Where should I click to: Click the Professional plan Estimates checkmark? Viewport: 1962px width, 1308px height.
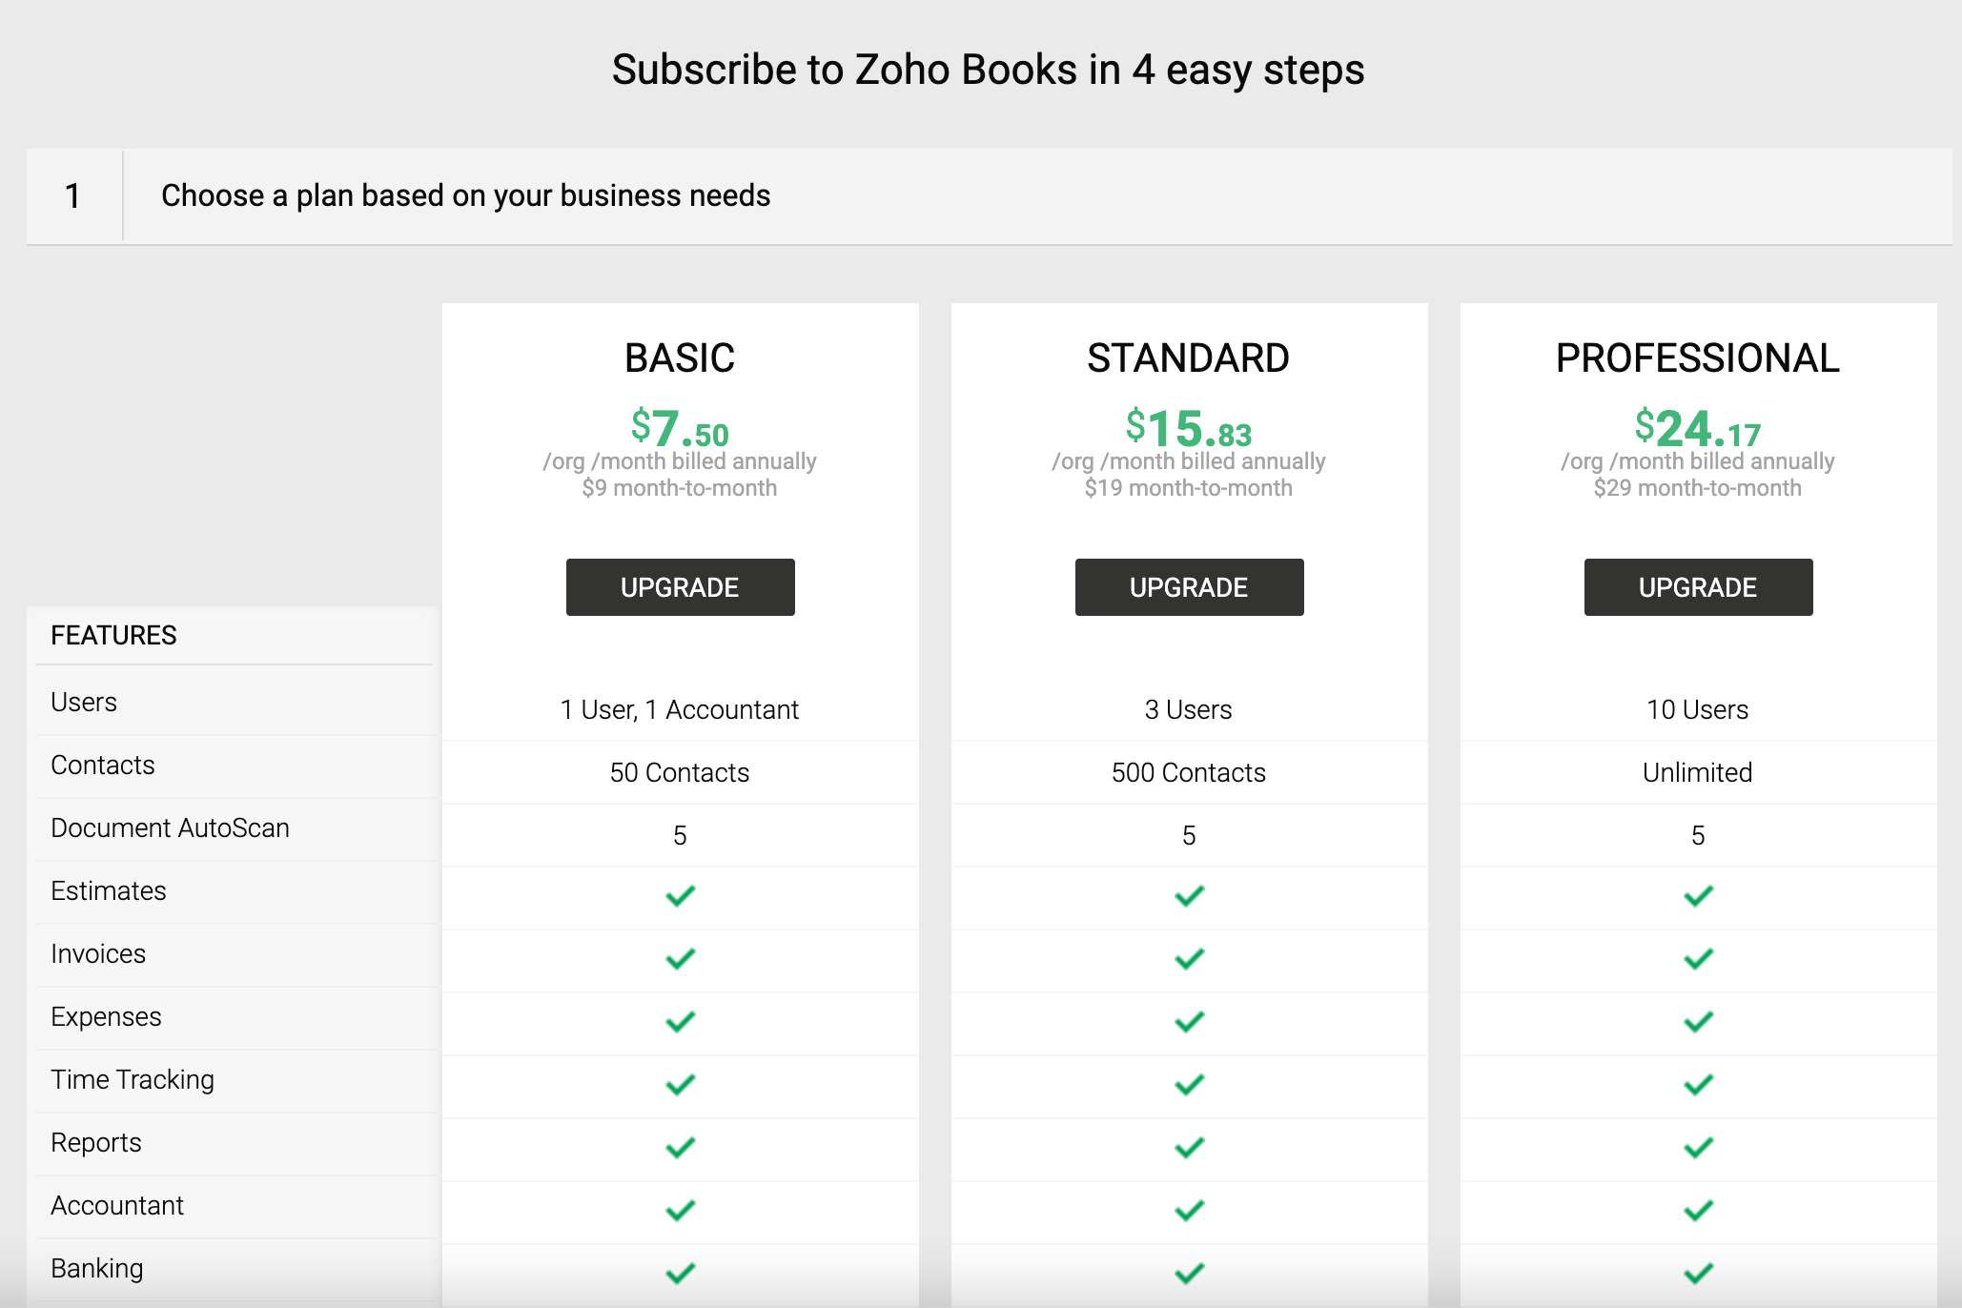1698,896
